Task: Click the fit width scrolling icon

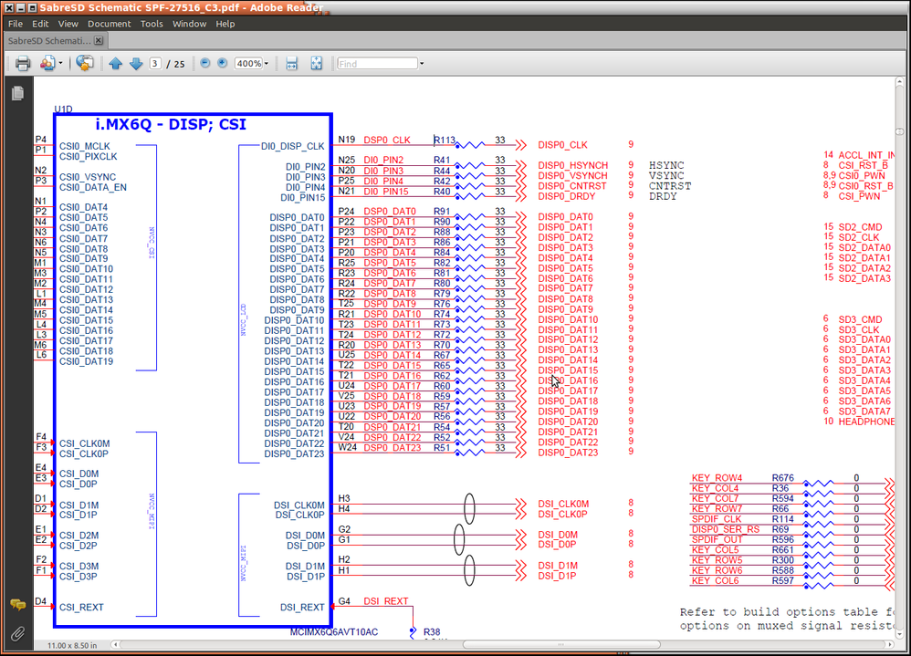Action: [292, 63]
